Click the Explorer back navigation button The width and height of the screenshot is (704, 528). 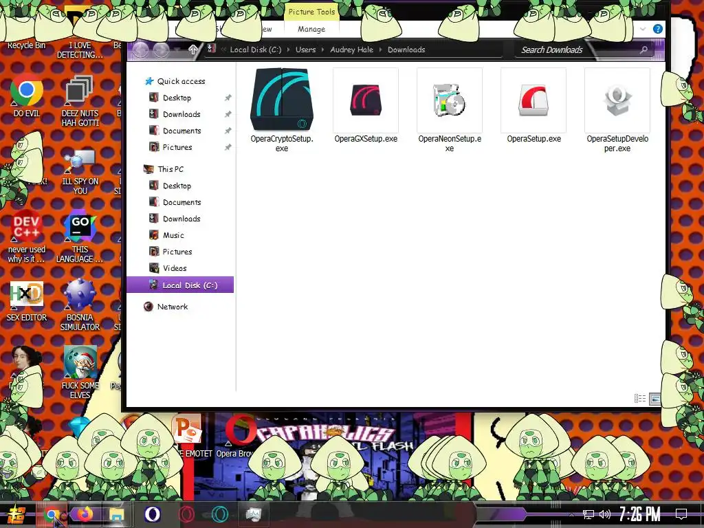(140, 49)
